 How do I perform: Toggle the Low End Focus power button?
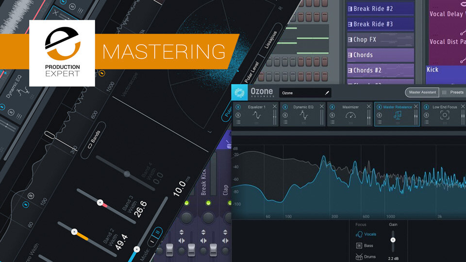tap(426, 107)
